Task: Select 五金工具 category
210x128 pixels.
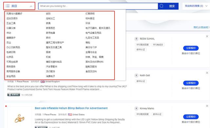Action: pos(11,23)
